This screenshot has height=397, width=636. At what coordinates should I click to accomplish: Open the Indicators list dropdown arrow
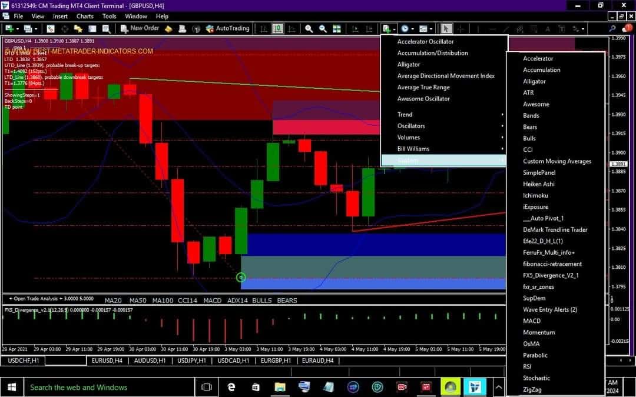[x=394, y=29]
